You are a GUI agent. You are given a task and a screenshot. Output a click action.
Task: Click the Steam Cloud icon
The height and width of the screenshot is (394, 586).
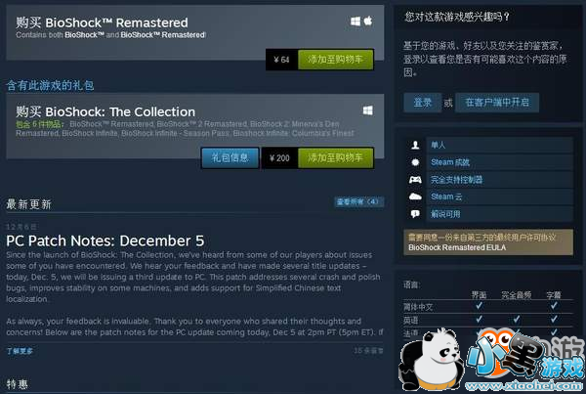point(415,197)
